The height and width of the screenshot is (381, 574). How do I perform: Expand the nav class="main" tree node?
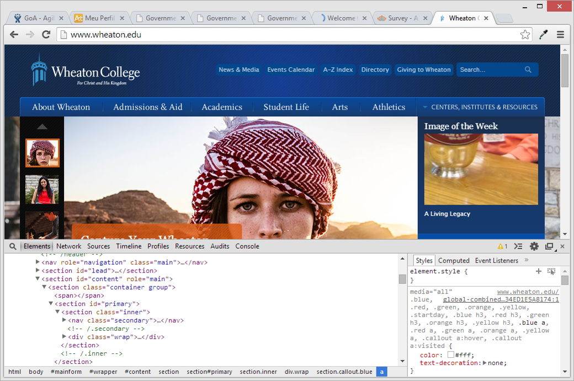click(38, 262)
